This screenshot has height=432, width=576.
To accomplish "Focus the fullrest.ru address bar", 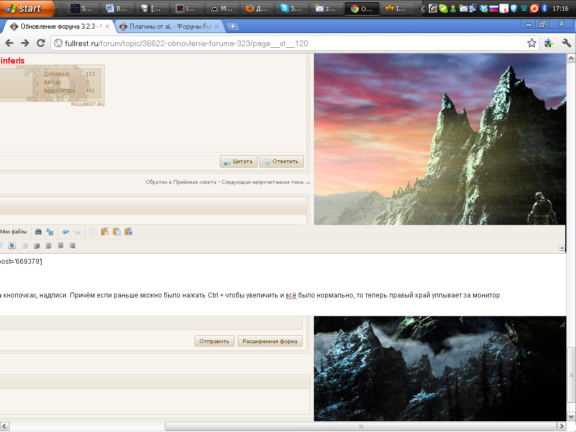I will click(294, 43).
